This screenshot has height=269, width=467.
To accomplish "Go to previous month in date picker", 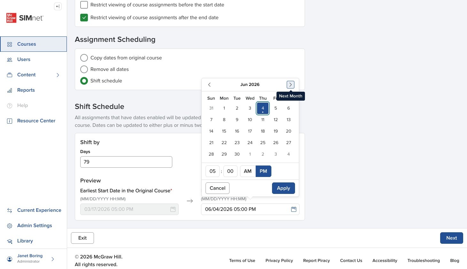I will pyautogui.click(x=209, y=85).
